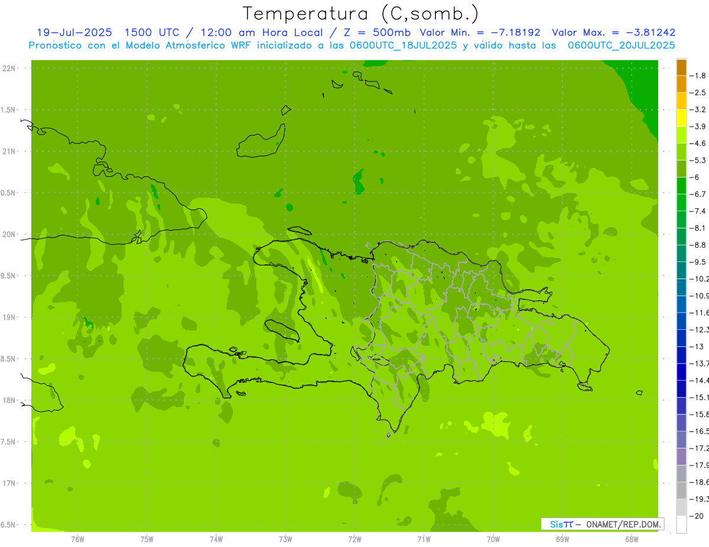Click the legend value "-5.3"
The height and width of the screenshot is (547, 709).
tap(699, 160)
